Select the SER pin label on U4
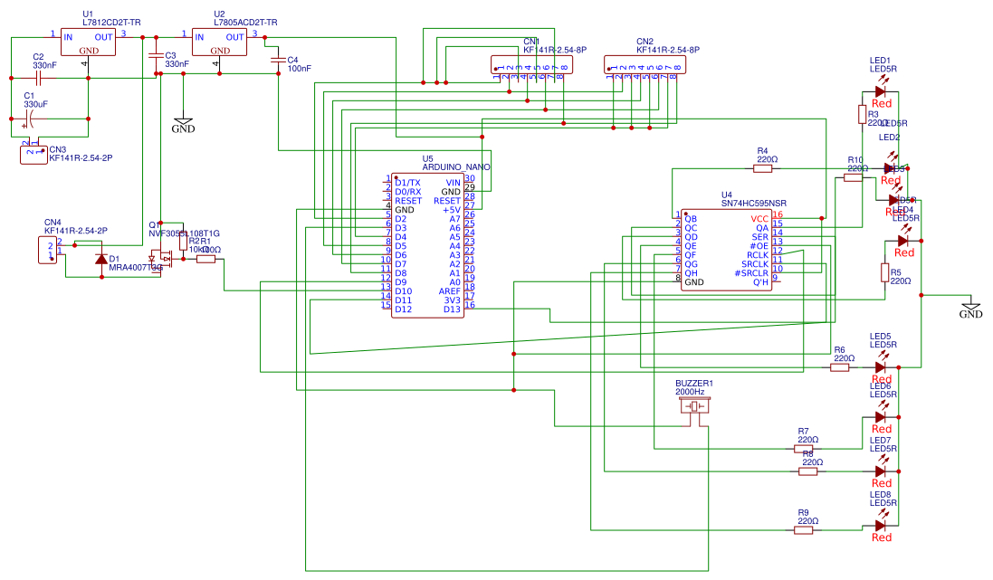The height and width of the screenshot is (580, 993). click(760, 237)
